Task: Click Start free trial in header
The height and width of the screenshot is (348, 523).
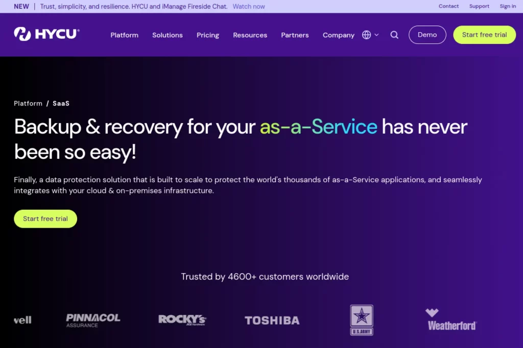Action: pyautogui.click(x=484, y=35)
